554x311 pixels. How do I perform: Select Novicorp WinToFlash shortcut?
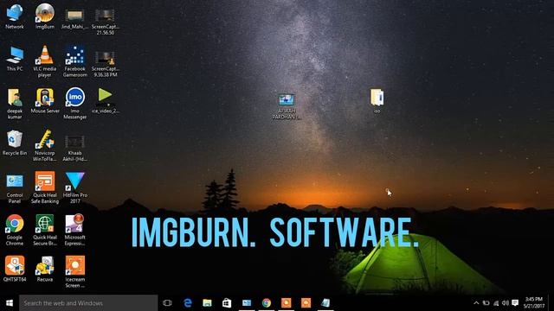[x=45, y=145]
